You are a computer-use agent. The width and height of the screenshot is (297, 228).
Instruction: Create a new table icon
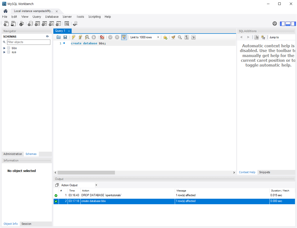pyautogui.click(x=37, y=24)
